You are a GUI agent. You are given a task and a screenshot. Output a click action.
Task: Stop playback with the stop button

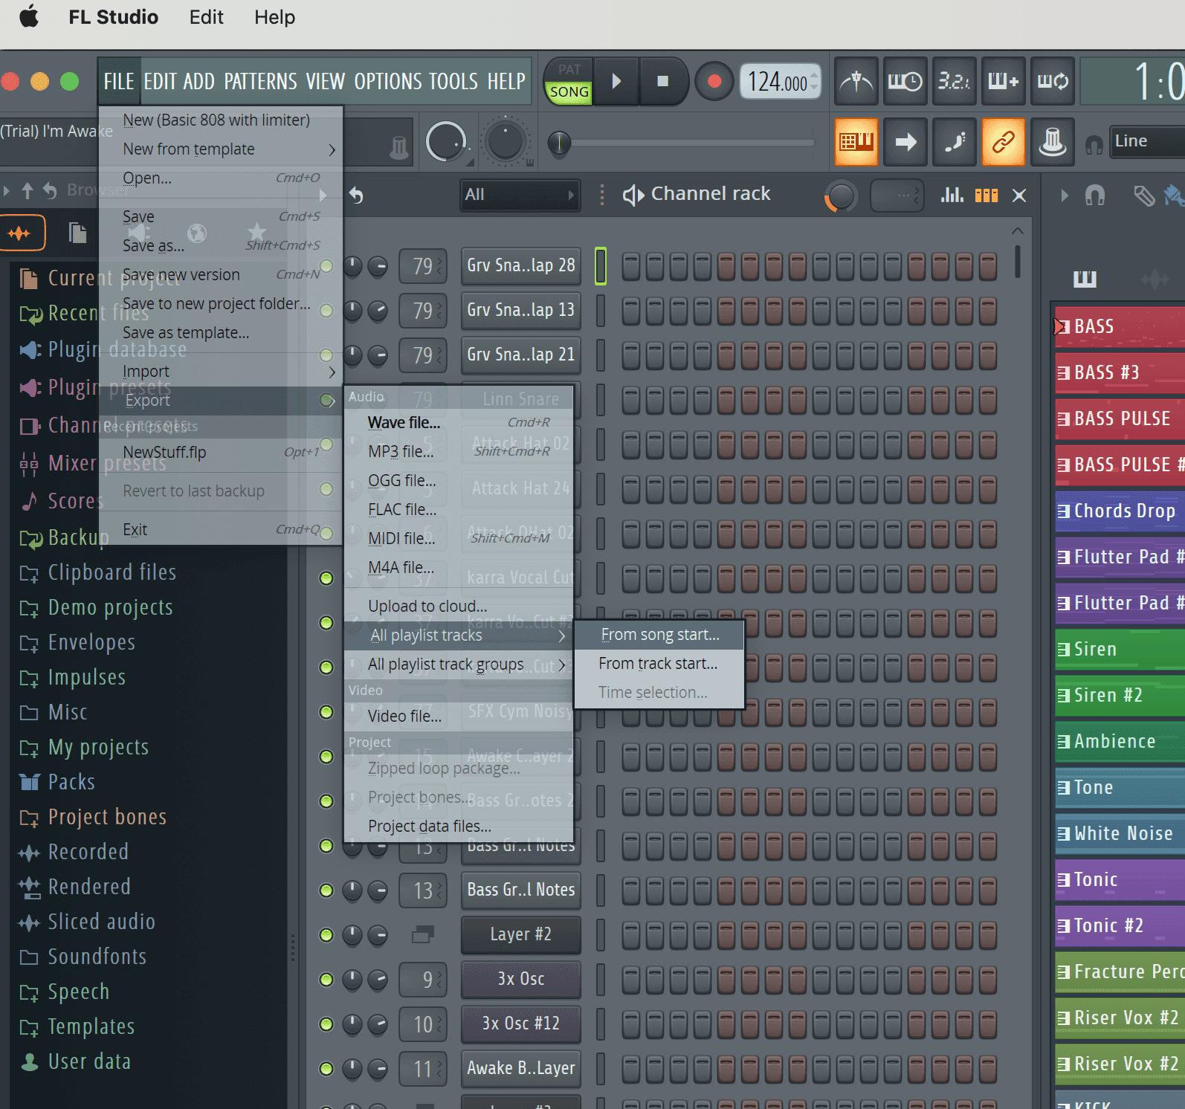(x=663, y=81)
